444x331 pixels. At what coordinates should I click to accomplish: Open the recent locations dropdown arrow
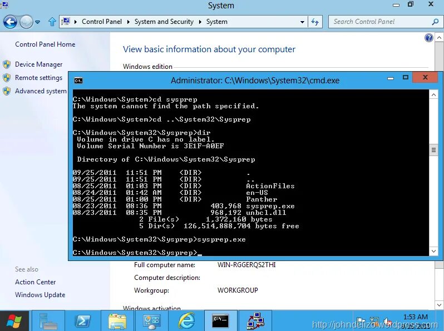tap(37, 22)
